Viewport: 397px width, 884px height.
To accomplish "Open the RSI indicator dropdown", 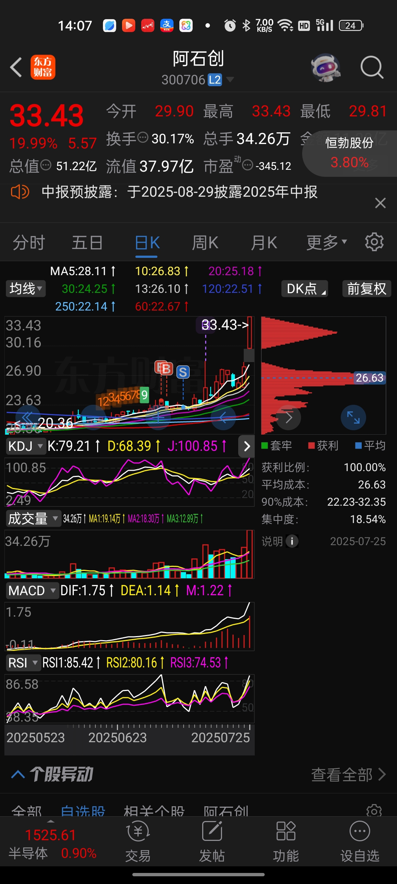I will click(23, 663).
